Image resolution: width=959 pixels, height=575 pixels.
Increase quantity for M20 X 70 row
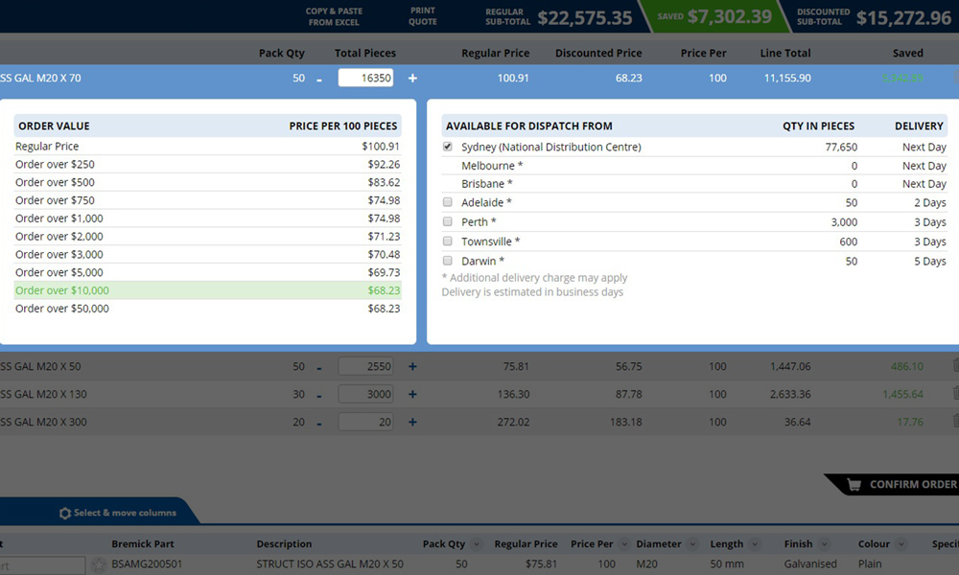[412, 79]
